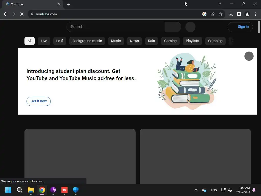Go back using browser back arrow
This screenshot has width=261, height=196.
pos(6,14)
